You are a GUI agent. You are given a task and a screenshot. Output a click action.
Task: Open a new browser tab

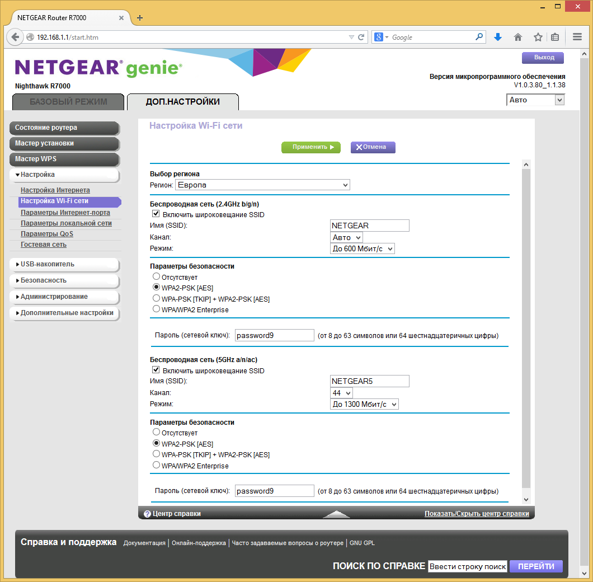click(x=139, y=18)
